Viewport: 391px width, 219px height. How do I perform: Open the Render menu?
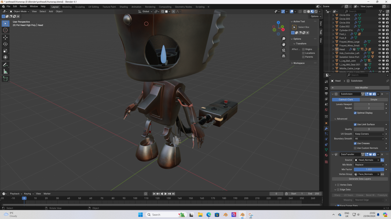click(23, 6)
